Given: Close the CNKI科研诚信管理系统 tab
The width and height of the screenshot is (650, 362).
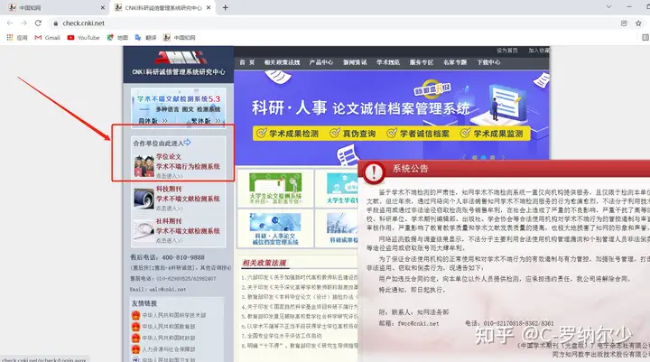Looking at the screenshot, I should tap(209, 7).
